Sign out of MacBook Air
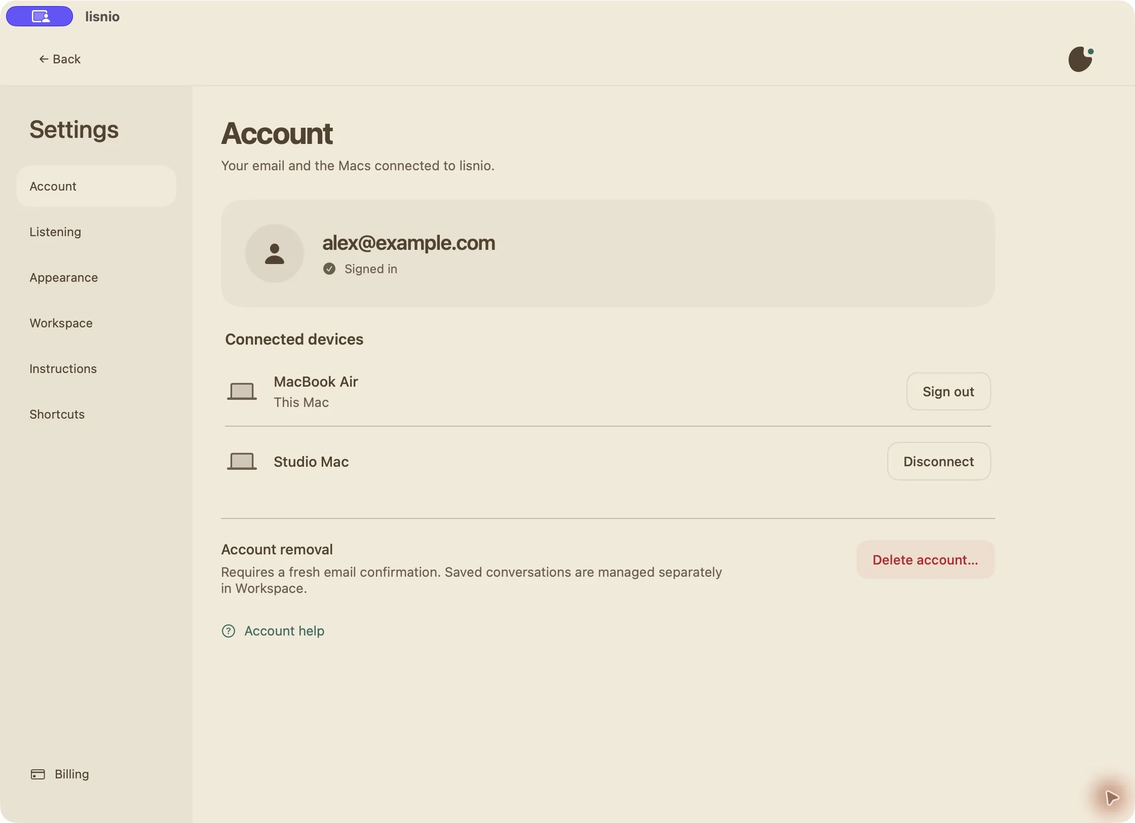Screen dimensions: 1135x823 click(948, 391)
